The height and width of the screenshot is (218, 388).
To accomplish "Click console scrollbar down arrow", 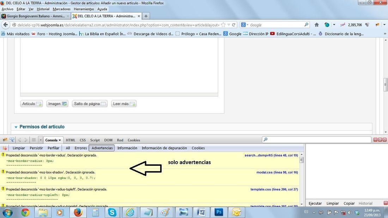I will point(301,204).
